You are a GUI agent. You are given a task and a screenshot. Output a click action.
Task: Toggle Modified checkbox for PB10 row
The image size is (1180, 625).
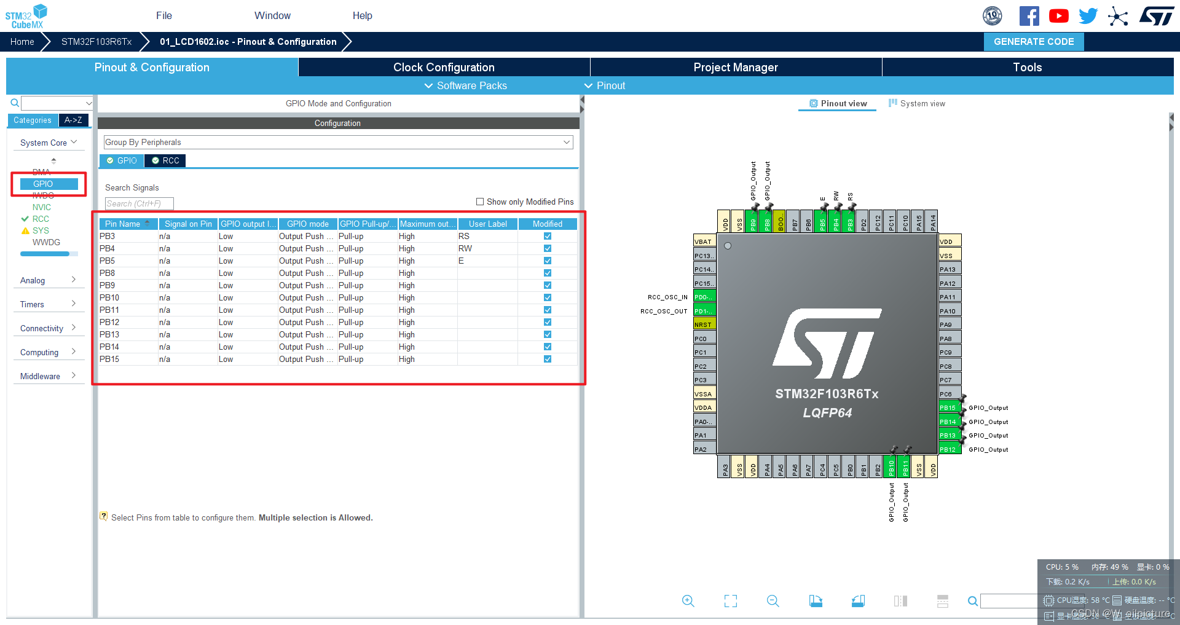point(548,297)
